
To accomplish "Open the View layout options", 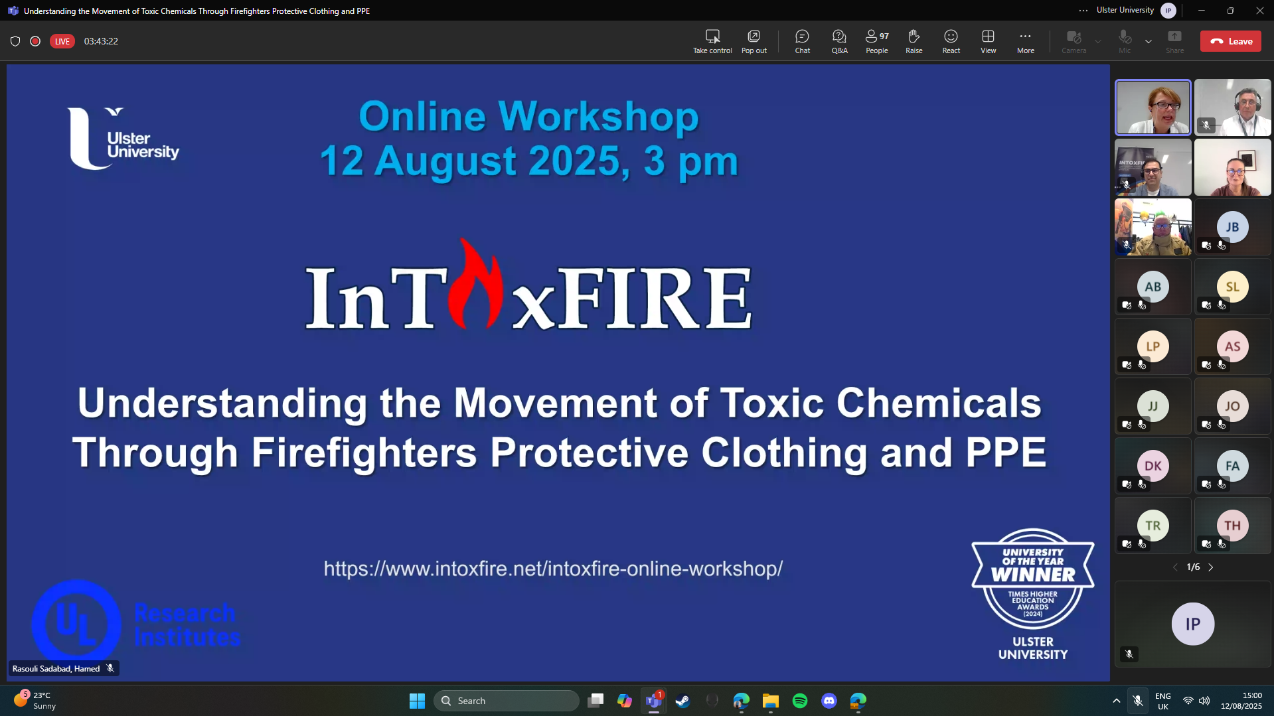I will tap(988, 40).
